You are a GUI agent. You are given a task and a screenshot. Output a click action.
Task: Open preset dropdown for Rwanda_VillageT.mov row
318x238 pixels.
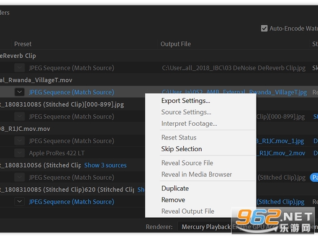(x=19, y=92)
